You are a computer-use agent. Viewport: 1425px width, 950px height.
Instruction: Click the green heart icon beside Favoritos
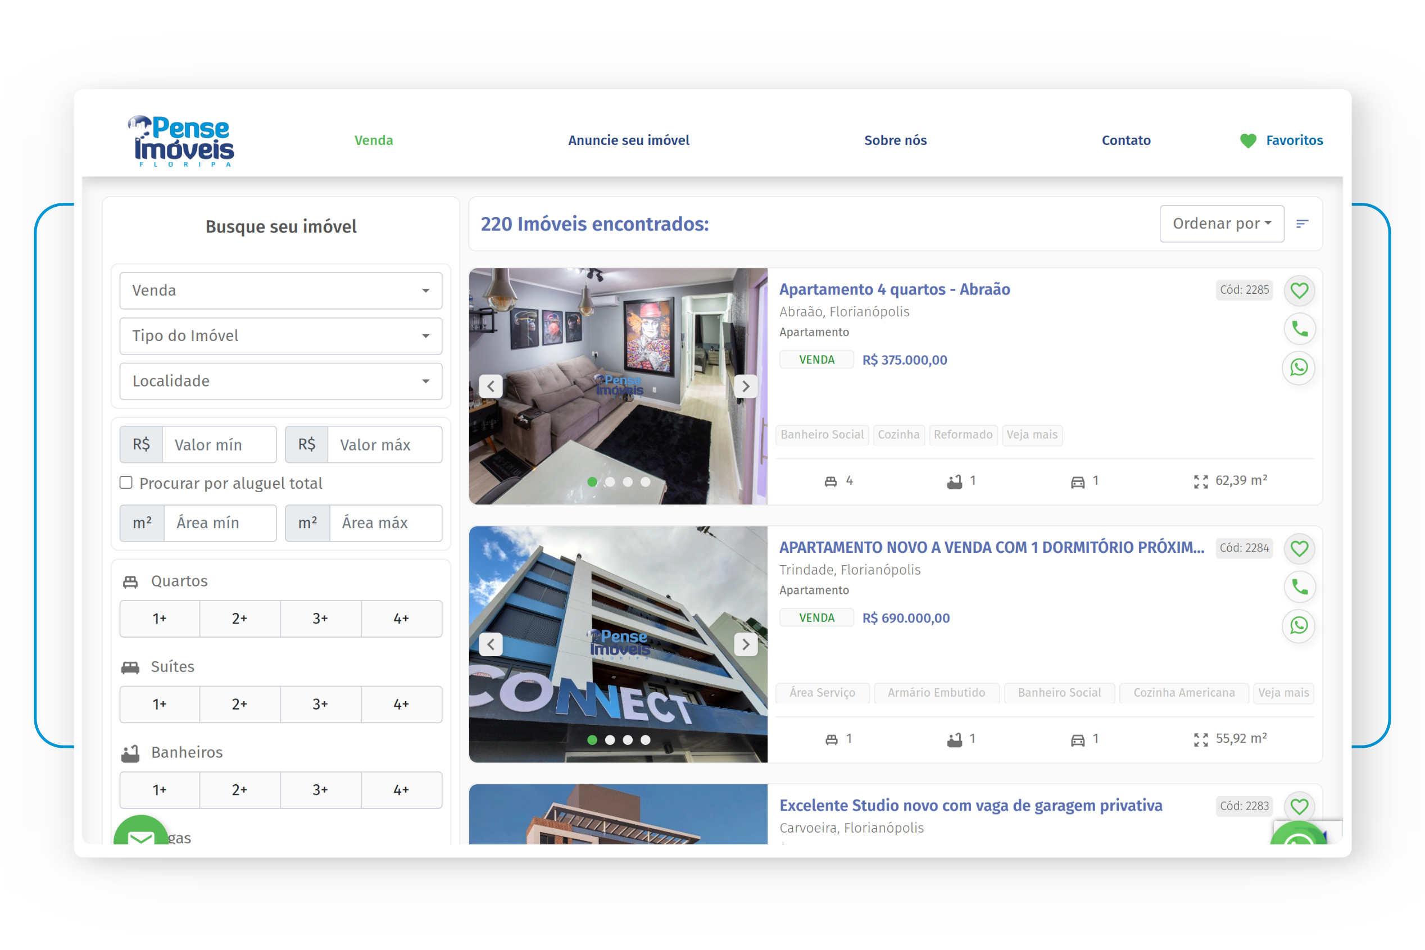pyautogui.click(x=1248, y=140)
